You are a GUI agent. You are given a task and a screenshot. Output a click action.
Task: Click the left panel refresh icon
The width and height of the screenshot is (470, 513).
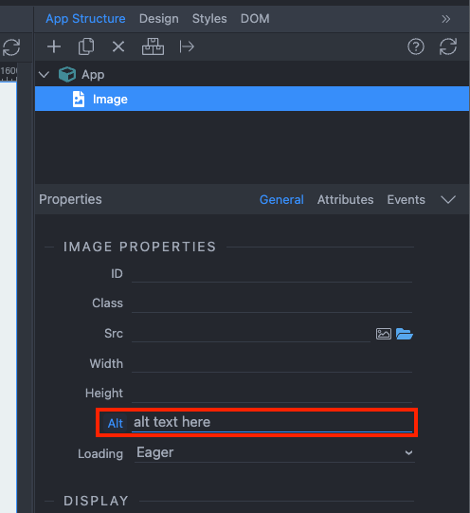[11, 47]
